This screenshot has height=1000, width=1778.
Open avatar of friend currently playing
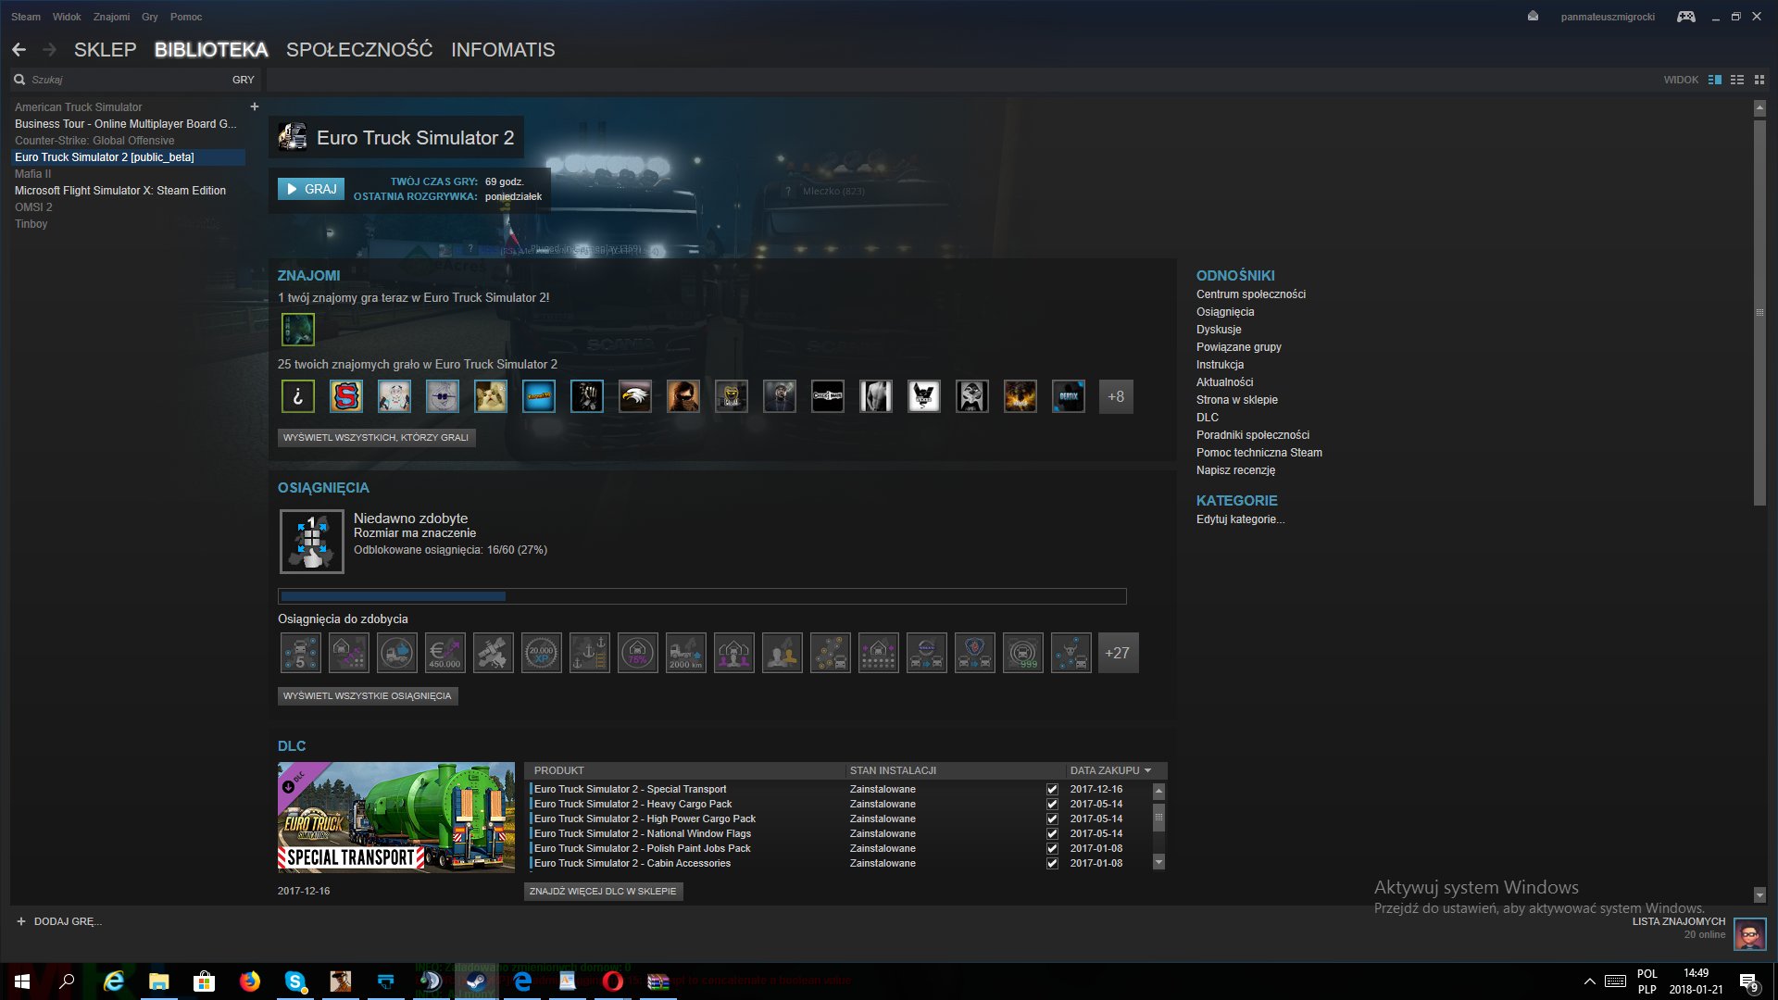click(298, 330)
